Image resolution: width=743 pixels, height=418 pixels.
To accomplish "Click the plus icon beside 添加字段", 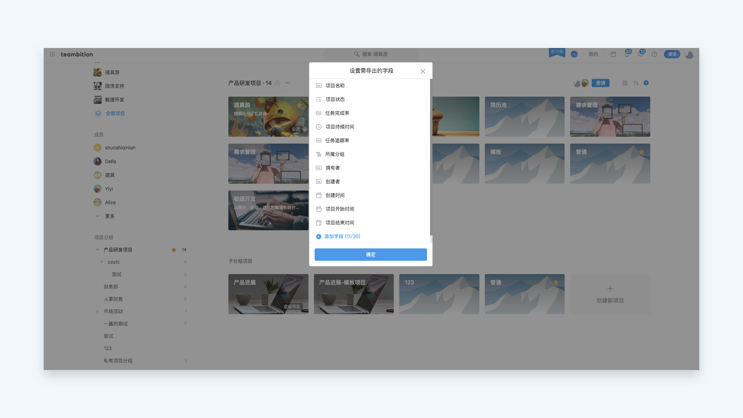I will pyautogui.click(x=318, y=236).
